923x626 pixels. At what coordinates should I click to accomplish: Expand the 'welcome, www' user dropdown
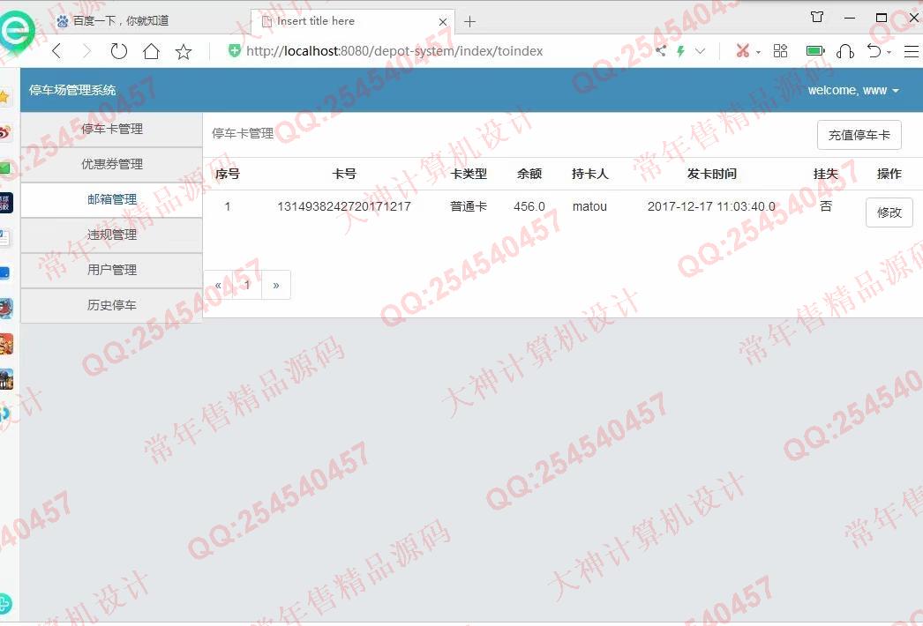coord(853,90)
